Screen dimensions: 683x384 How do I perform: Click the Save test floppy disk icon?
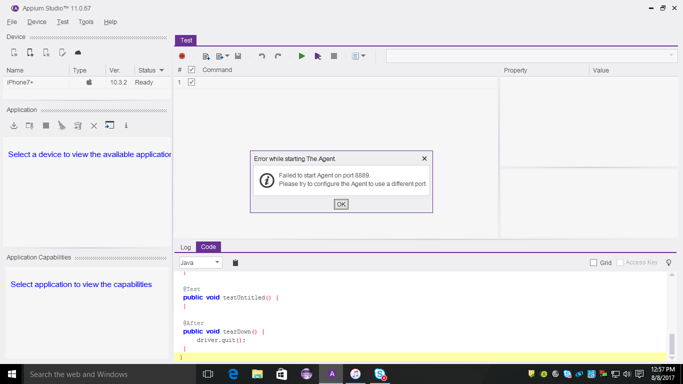pos(238,56)
